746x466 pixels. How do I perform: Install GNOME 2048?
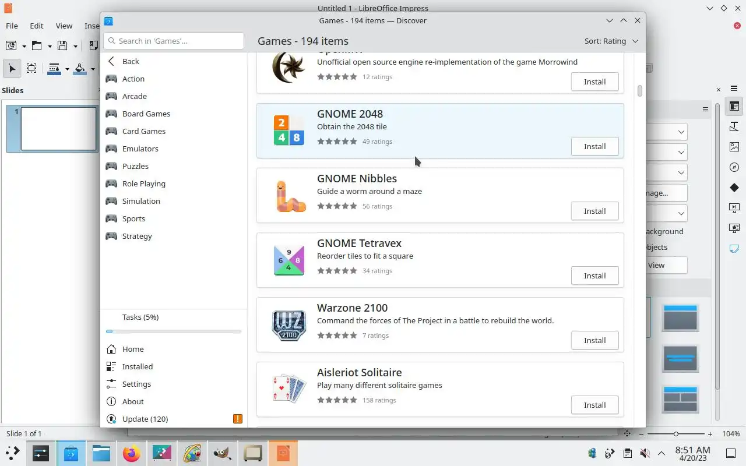[x=594, y=146]
